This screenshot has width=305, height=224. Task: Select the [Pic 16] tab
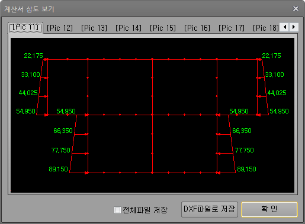tap(197, 28)
